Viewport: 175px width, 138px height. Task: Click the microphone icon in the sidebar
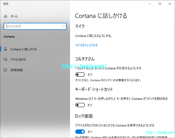(x=5, y=49)
